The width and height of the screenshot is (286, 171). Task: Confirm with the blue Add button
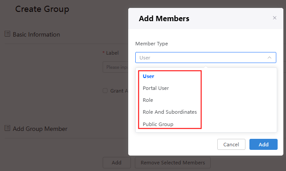[264, 145]
